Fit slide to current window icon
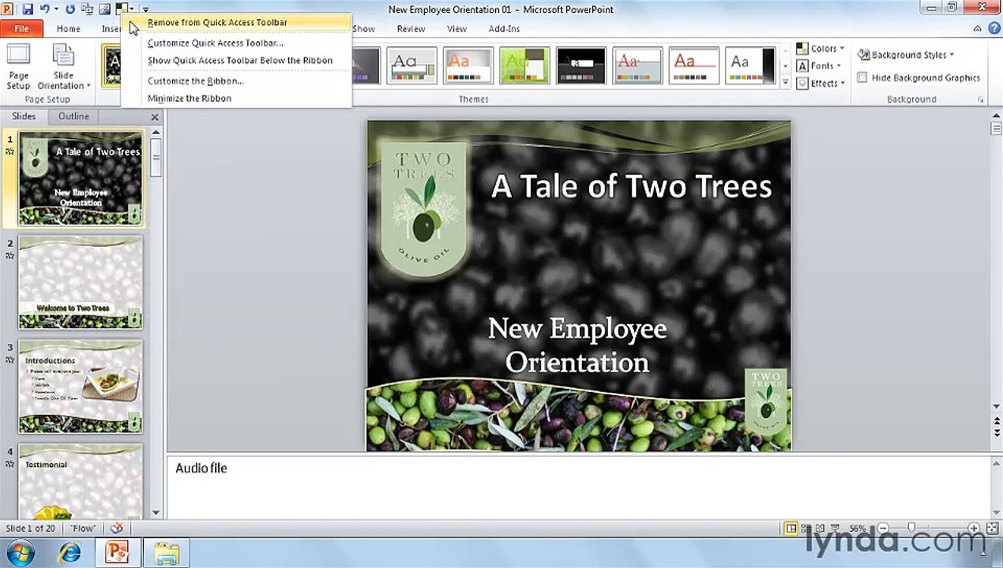The height and width of the screenshot is (568, 1003). click(x=992, y=529)
